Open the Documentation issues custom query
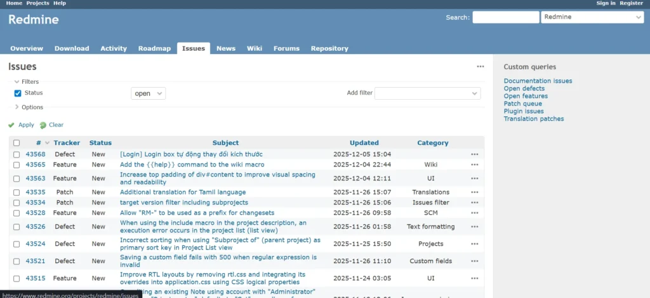Viewport: 650px width, 298px height. [x=538, y=81]
